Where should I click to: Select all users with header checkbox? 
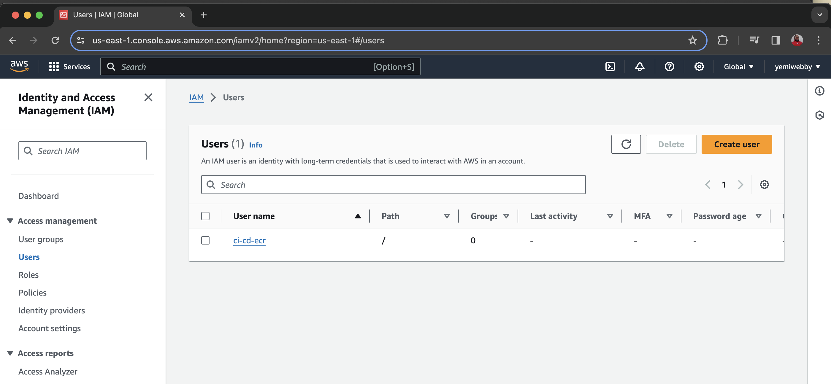pyautogui.click(x=205, y=216)
